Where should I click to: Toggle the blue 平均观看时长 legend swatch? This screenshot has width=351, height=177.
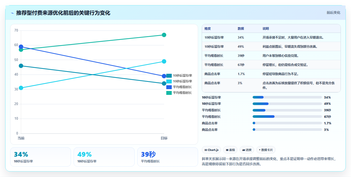(x=169, y=87)
